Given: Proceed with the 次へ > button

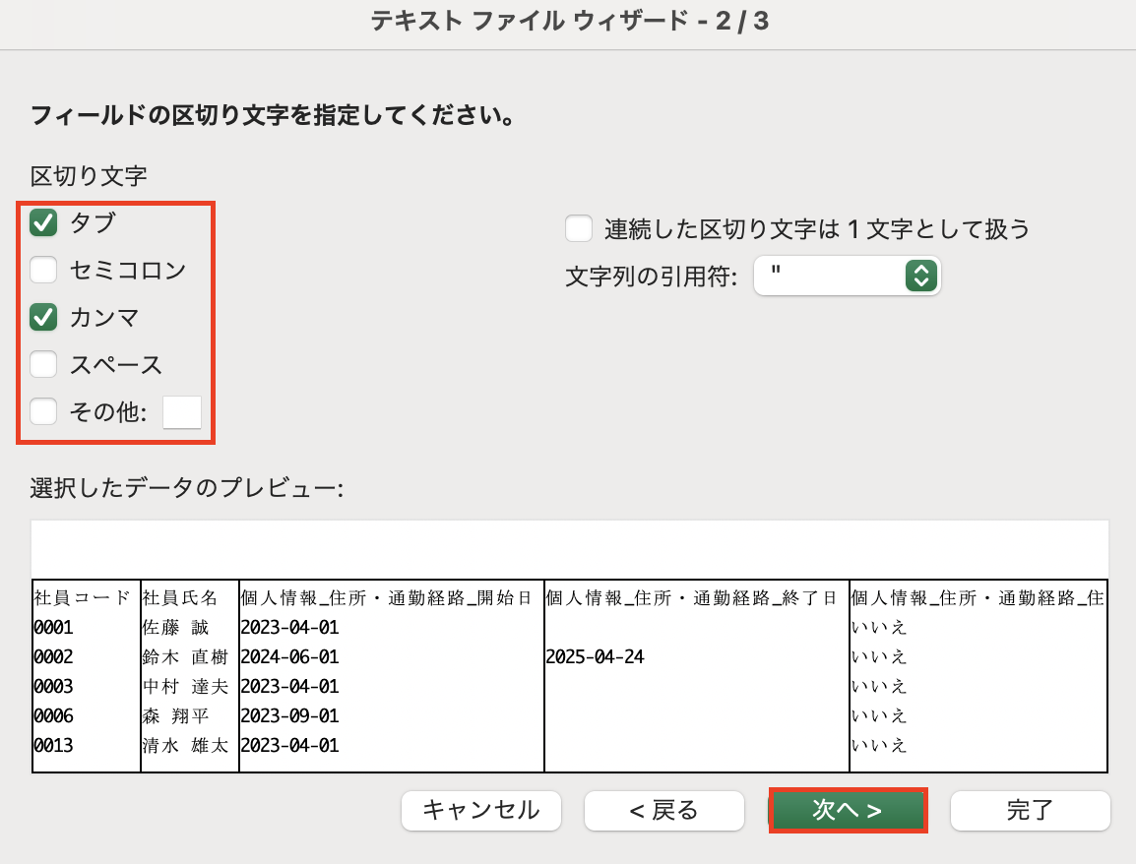Looking at the screenshot, I should [847, 811].
